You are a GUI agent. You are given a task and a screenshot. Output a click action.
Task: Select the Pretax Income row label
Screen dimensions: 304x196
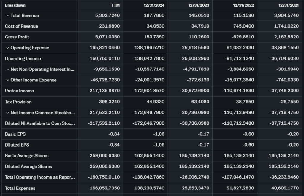click(19, 91)
